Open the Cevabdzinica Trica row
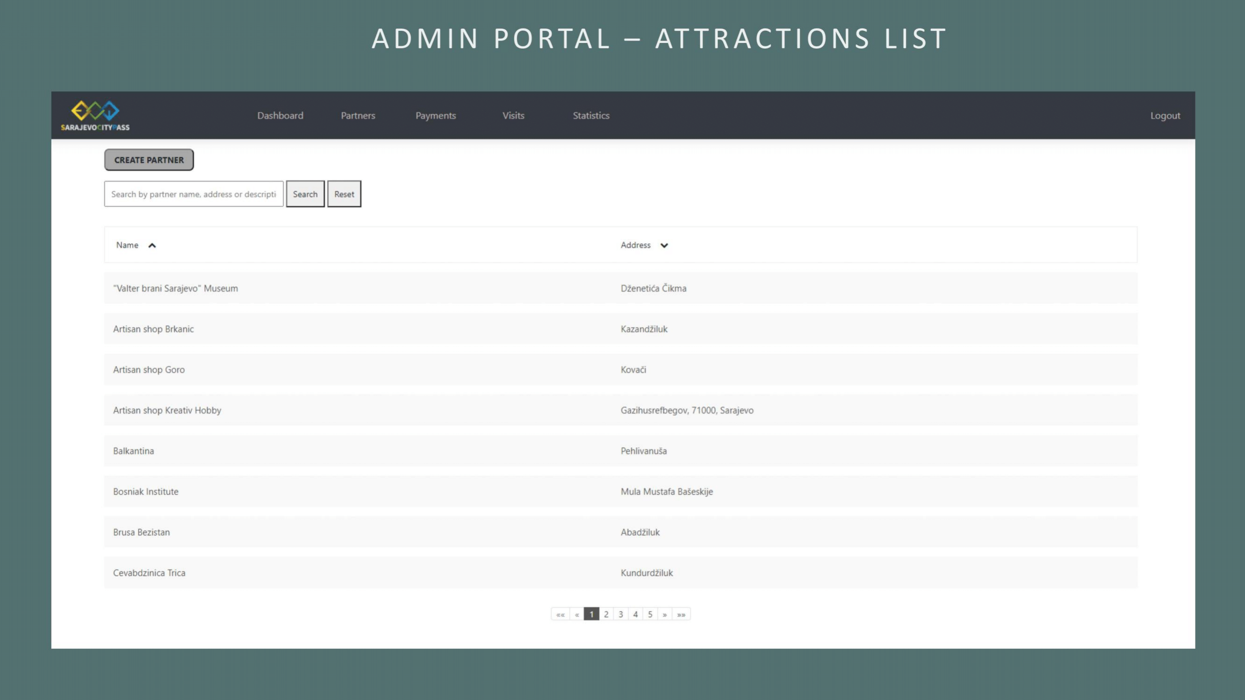The height and width of the screenshot is (700, 1245). tap(620, 573)
